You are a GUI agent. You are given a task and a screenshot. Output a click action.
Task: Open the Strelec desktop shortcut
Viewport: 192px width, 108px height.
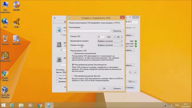(x=16, y=23)
